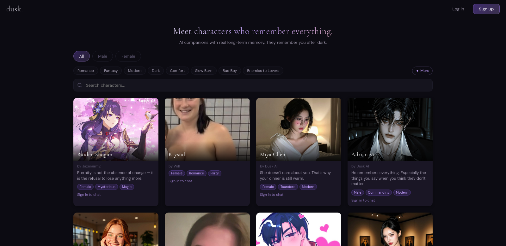Toggle the Dark category chip
Viewport: 506px width, 246px height.
156,71
